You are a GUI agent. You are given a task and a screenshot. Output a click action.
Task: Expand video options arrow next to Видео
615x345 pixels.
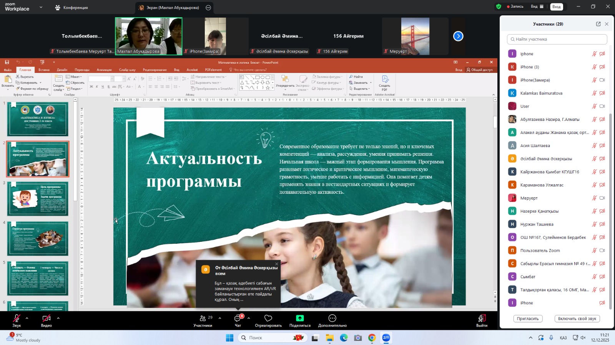[x=58, y=318]
